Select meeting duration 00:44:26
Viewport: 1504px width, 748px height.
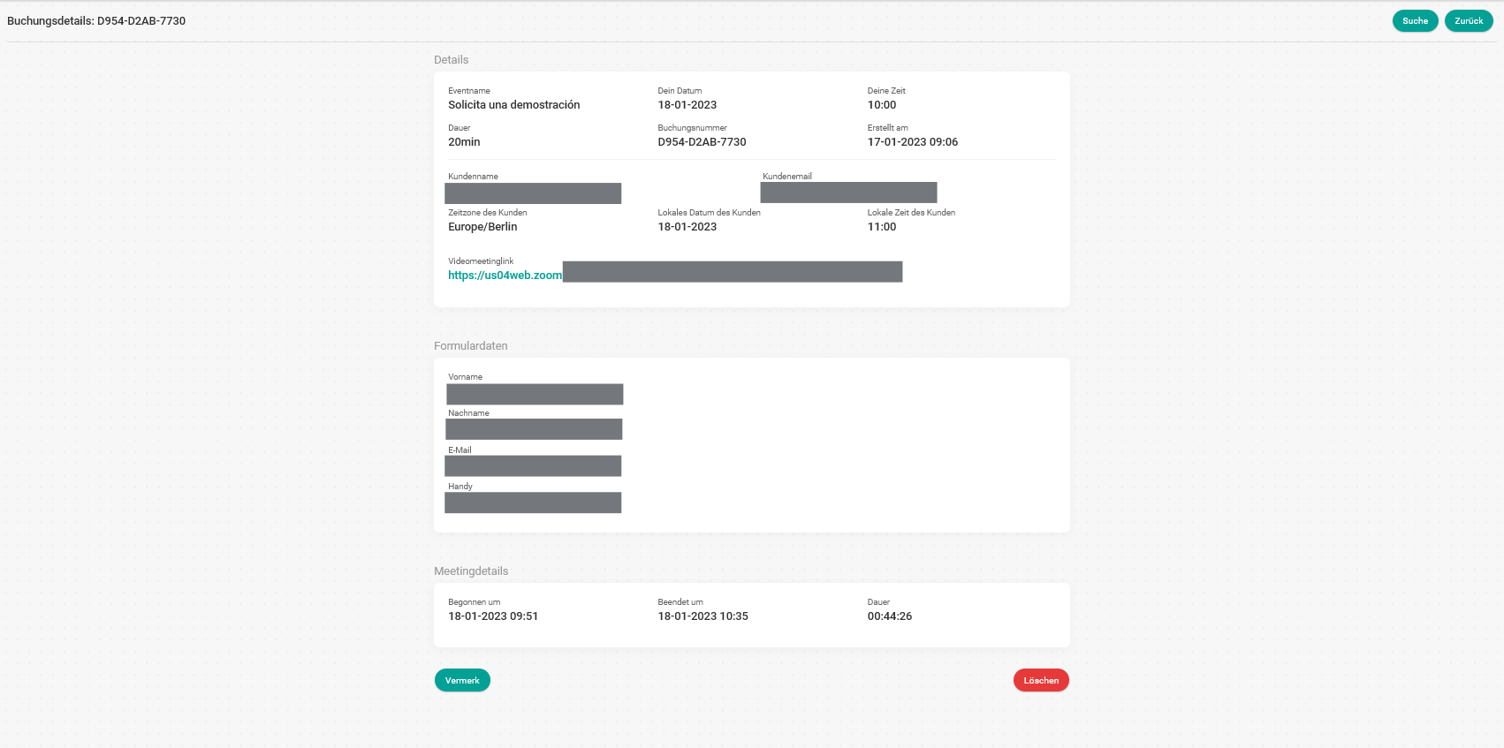pyautogui.click(x=890, y=616)
